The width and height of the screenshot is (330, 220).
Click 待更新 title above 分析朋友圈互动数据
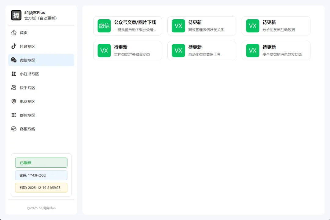click(269, 23)
